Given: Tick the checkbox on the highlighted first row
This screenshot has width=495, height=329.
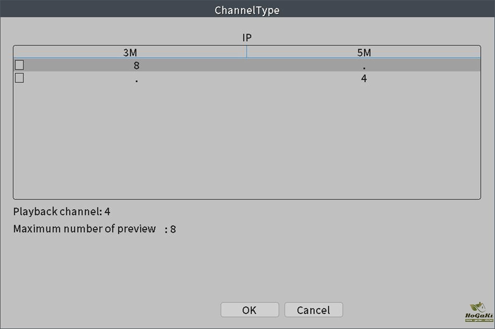Looking at the screenshot, I should pyautogui.click(x=19, y=65).
